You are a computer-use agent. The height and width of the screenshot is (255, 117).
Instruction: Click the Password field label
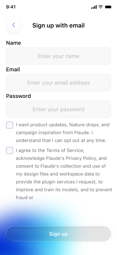tap(18, 96)
